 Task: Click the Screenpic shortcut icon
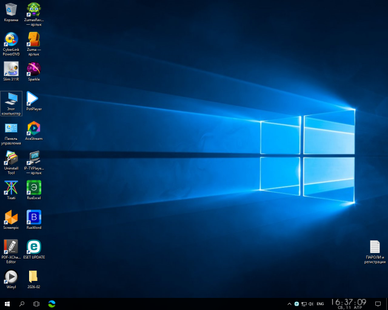point(11,220)
